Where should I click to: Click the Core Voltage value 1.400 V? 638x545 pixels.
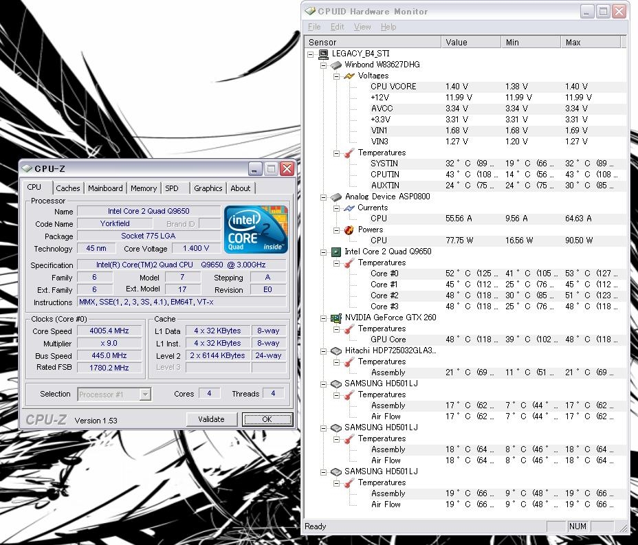pos(196,249)
